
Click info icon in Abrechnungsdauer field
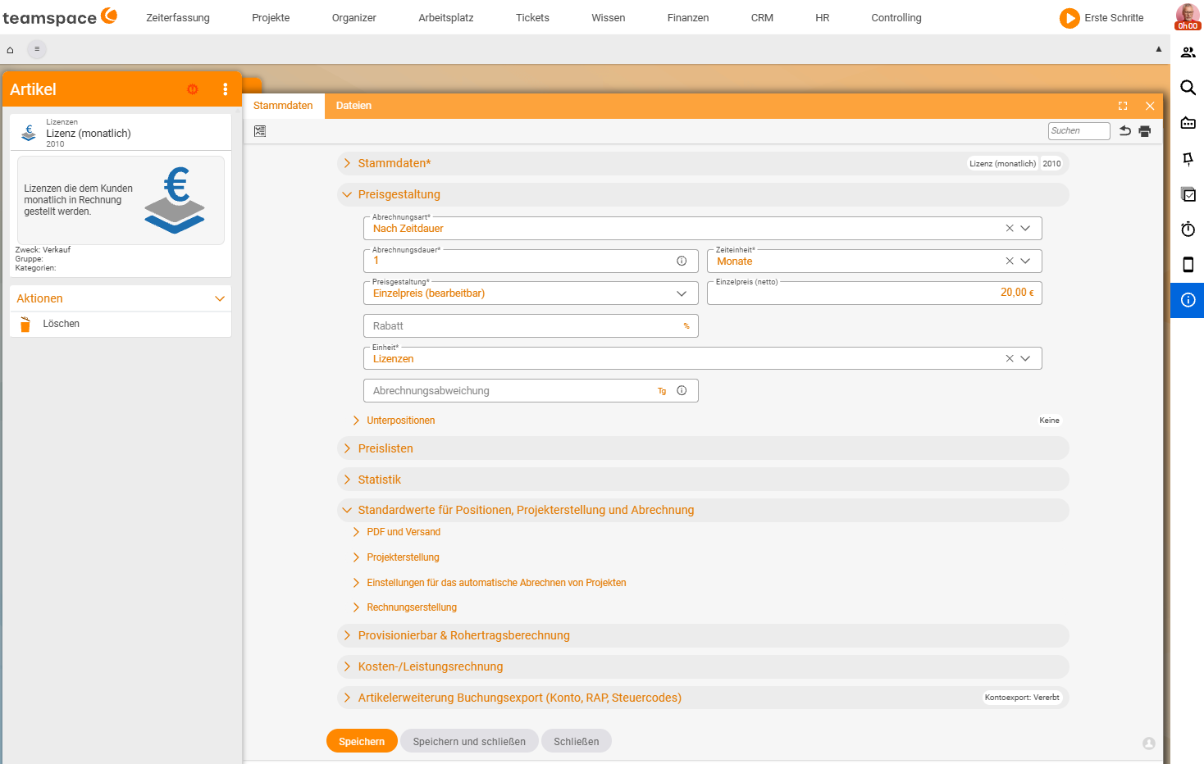click(x=682, y=261)
